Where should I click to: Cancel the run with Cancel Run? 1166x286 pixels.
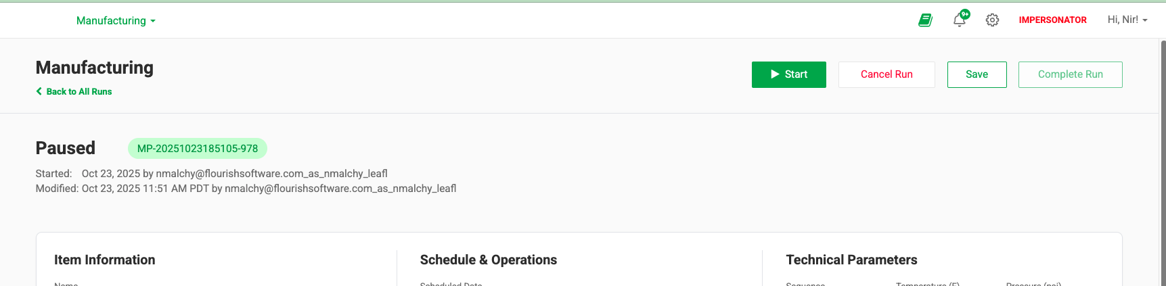point(887,74)
